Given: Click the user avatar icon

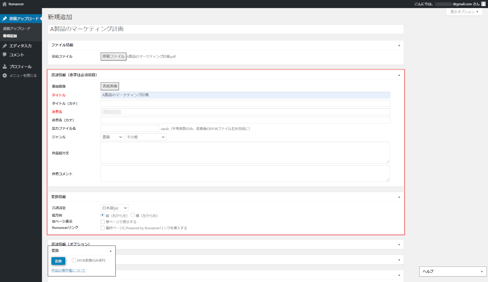Looking at the screenshot, I should [483, 4].
